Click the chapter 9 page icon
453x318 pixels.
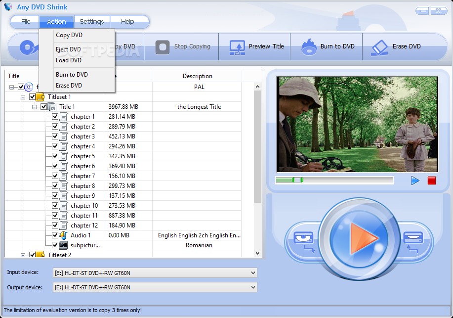tap(63, 196)
